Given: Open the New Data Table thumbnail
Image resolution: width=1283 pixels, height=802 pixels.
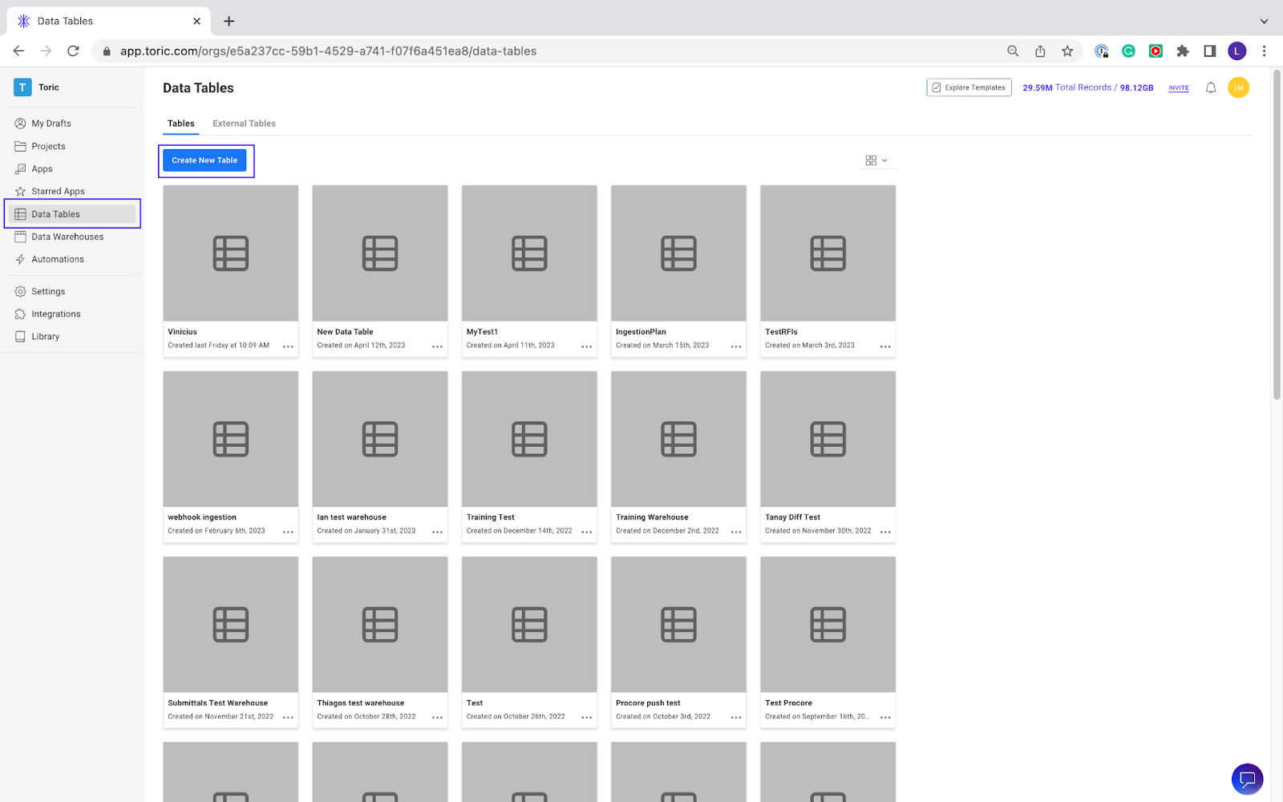Looking at the screenshot, I should click(380, 253).
